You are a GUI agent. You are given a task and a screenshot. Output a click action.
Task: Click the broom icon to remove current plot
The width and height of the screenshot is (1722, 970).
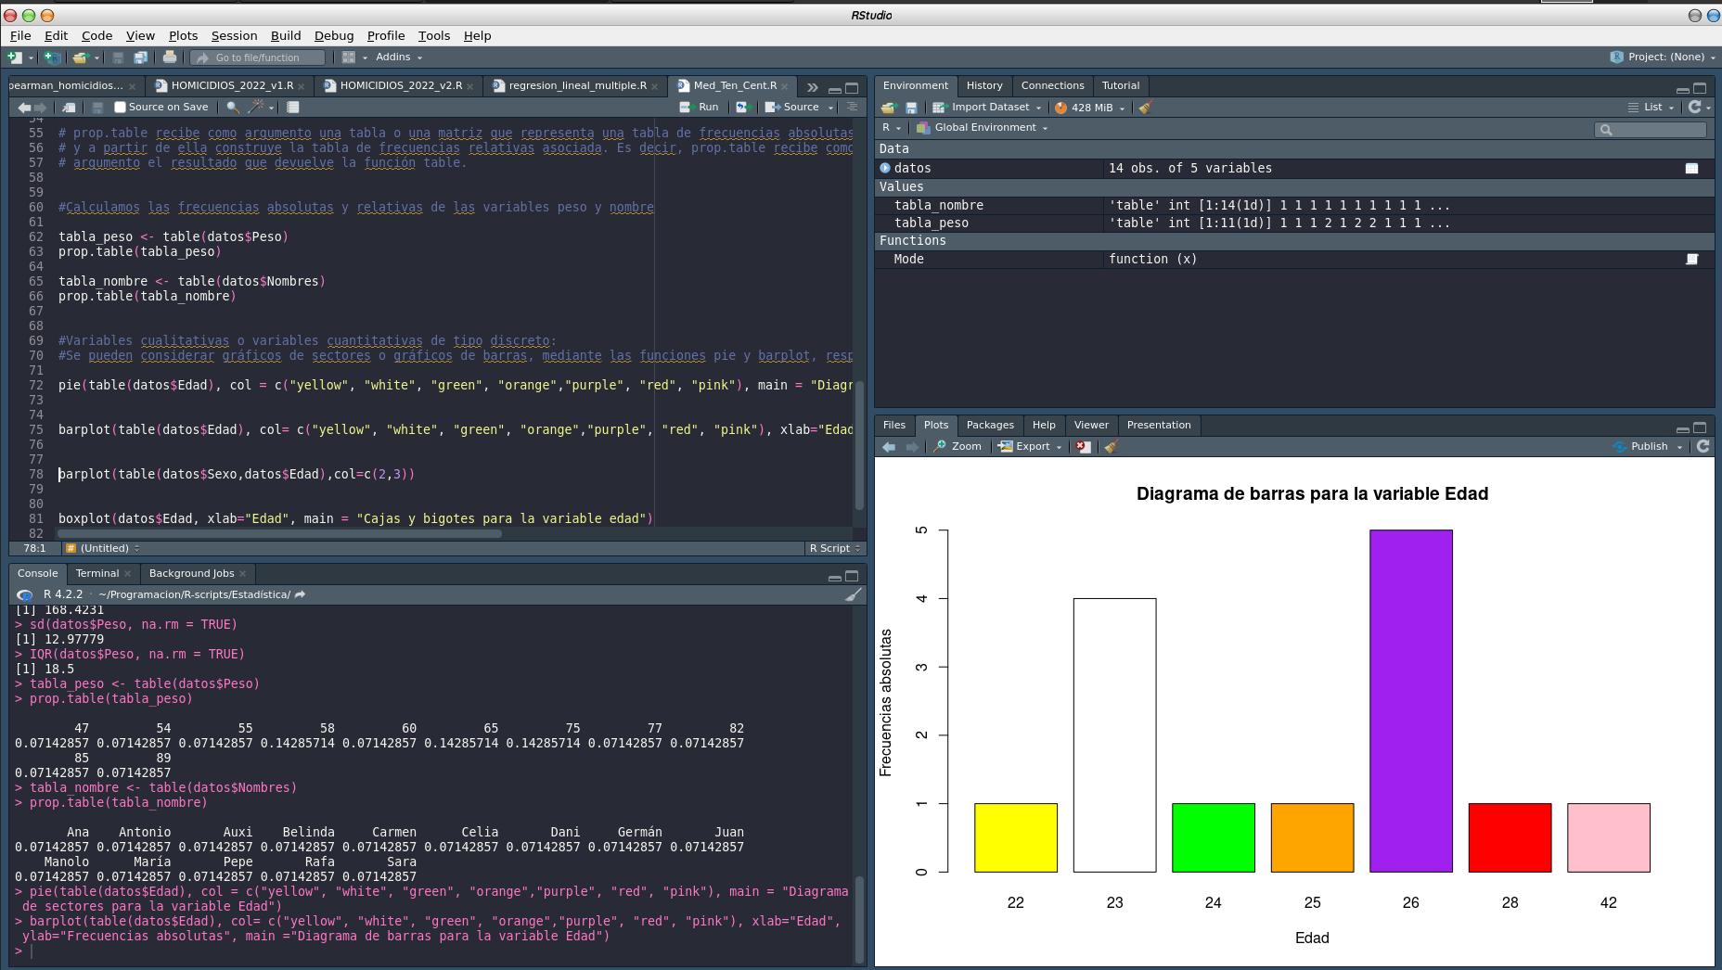pos(1111,447)
